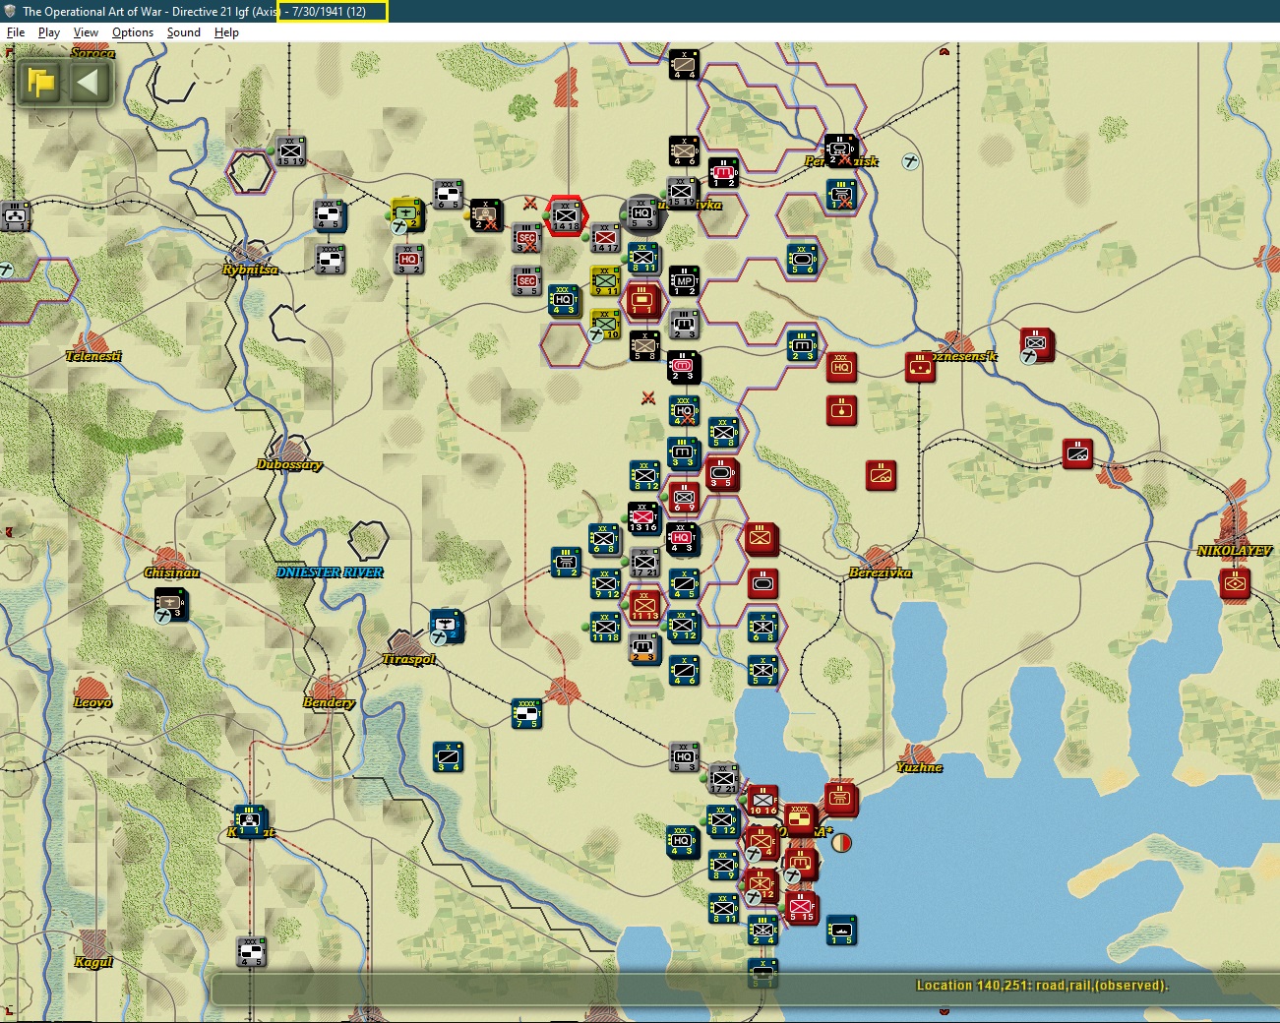Select the blue 1-2 artillery regiment

[x=566, y=563]
